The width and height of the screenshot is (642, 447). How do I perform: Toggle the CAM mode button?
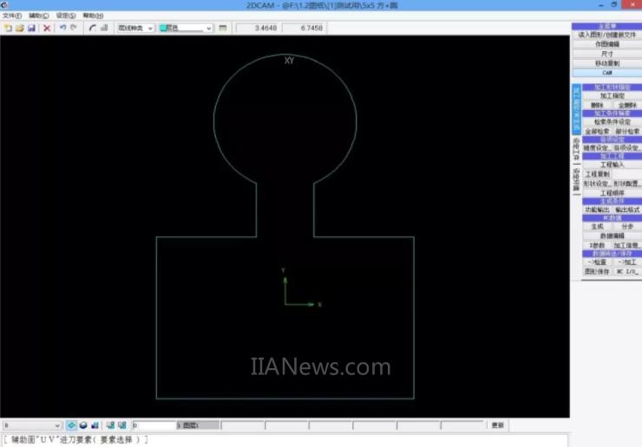[x=606, y=73]
